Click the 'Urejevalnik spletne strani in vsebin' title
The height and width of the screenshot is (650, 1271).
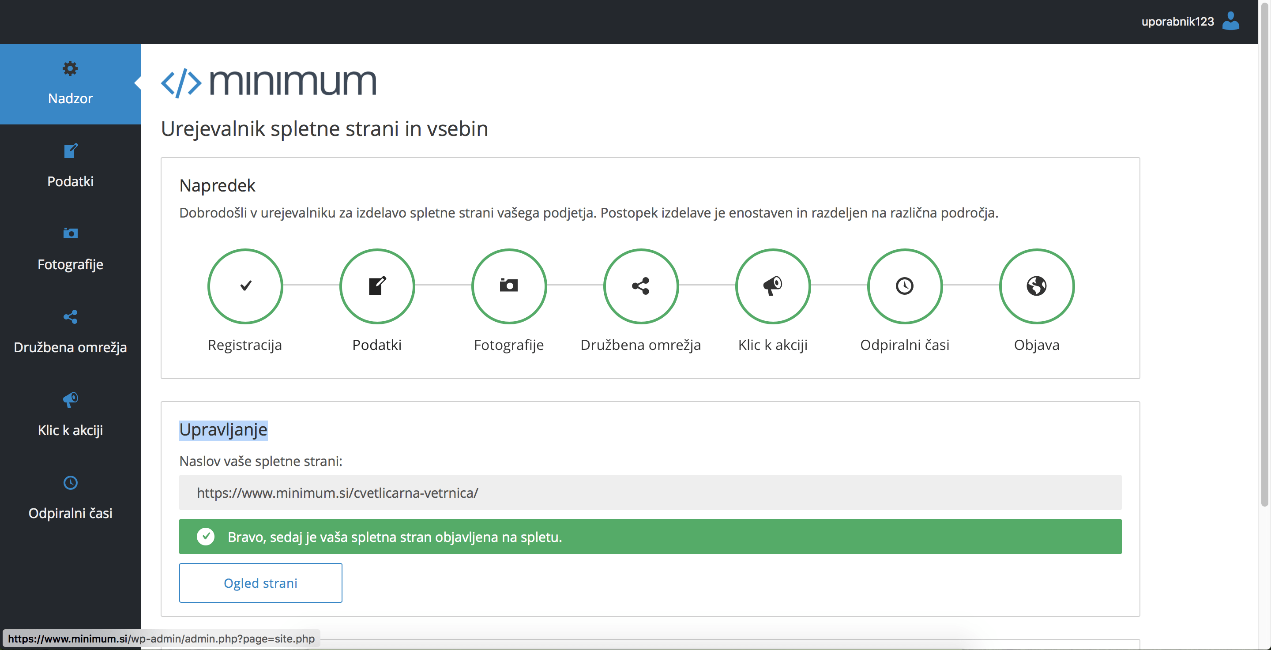(325, 129)
